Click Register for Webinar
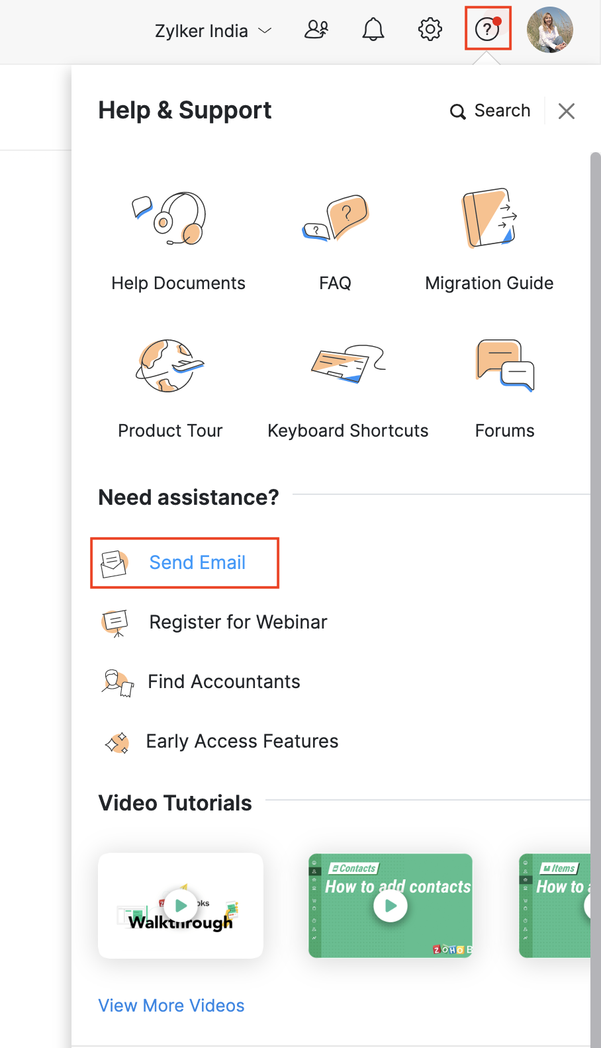The width and height of the screenshot is (601, 1048). (238, 622)
